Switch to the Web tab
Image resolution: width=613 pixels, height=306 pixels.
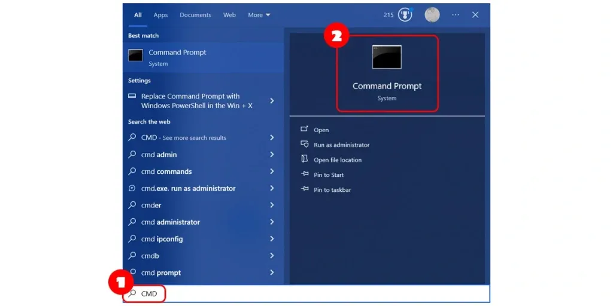[229, 15]
